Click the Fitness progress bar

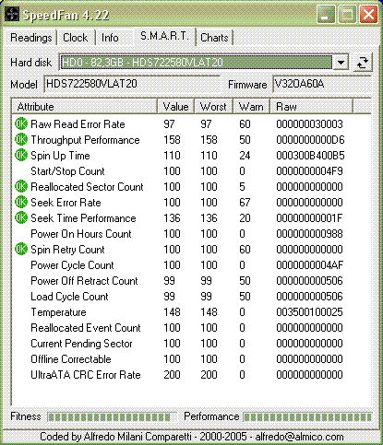[112, 416]
